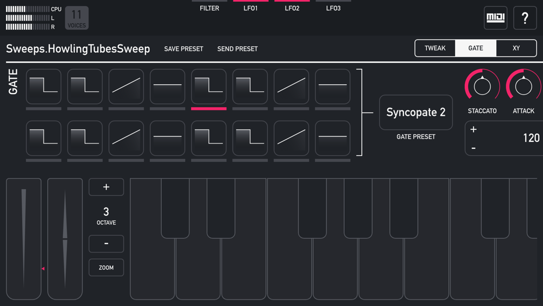Play the second black key on the keyboard
This screenshot has width=543, height=306.
[221, 208]
